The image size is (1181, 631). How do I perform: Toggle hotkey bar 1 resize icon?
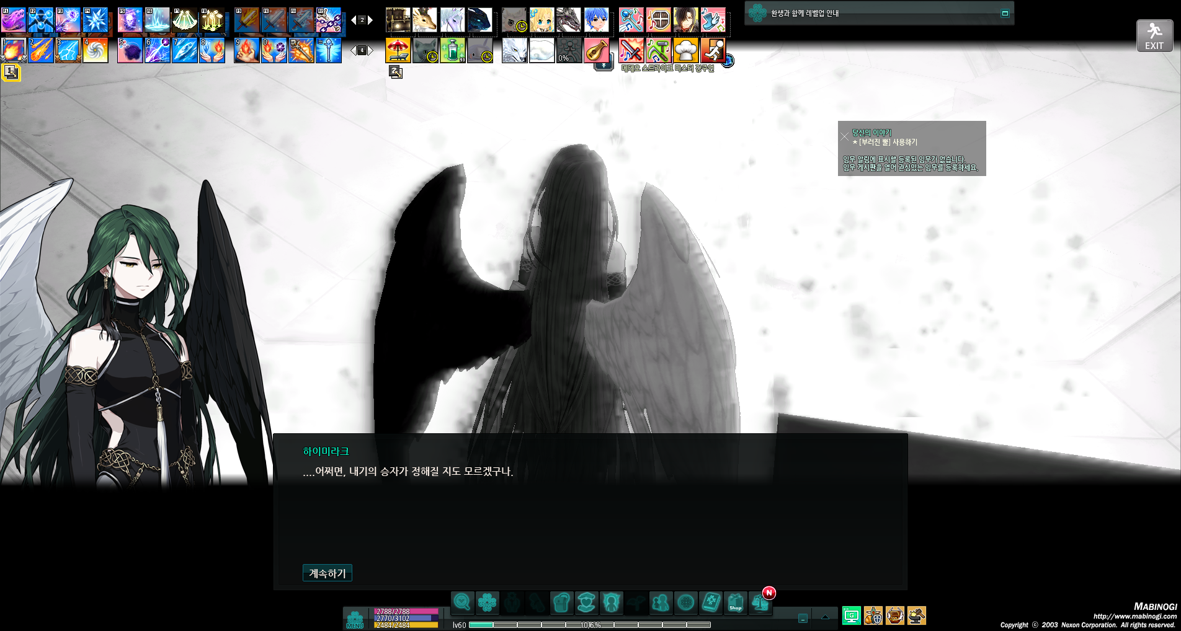11,73
